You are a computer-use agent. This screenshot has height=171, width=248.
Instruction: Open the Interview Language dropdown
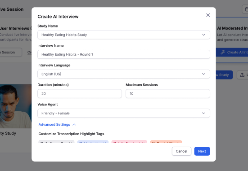pos(124,74)
